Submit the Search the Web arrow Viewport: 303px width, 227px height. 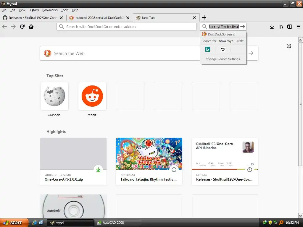point(251,53)
